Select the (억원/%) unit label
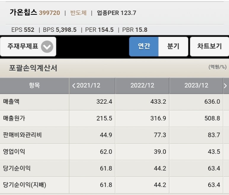Screen dimensions: 229x195 217,67
